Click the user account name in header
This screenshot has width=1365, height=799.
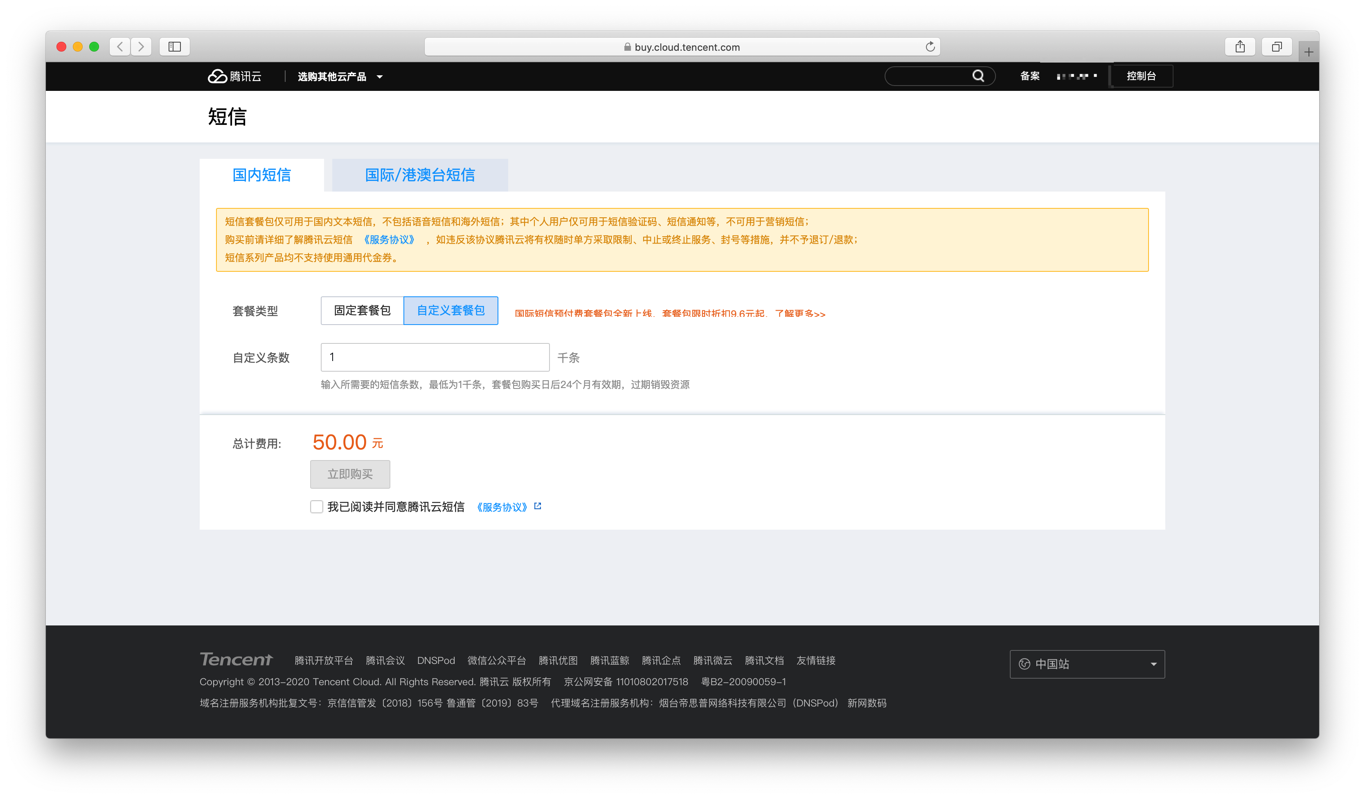click(1077, 77)
